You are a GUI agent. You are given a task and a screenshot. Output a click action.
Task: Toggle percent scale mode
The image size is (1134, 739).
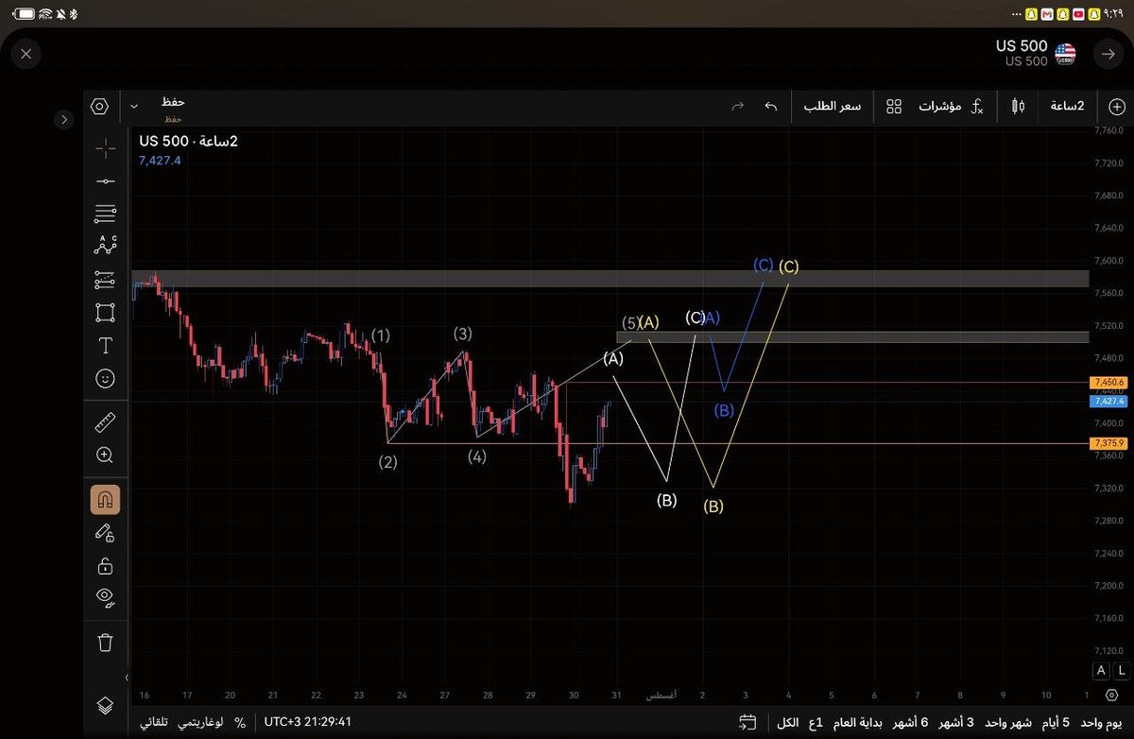(x=240, y=722)
